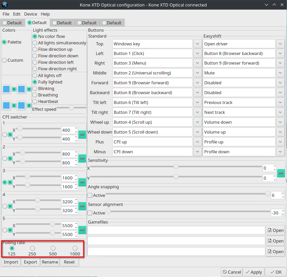287x277 pixels.
Task: Toggle green light box next to bottom-left color
Action: click(14, 106)
